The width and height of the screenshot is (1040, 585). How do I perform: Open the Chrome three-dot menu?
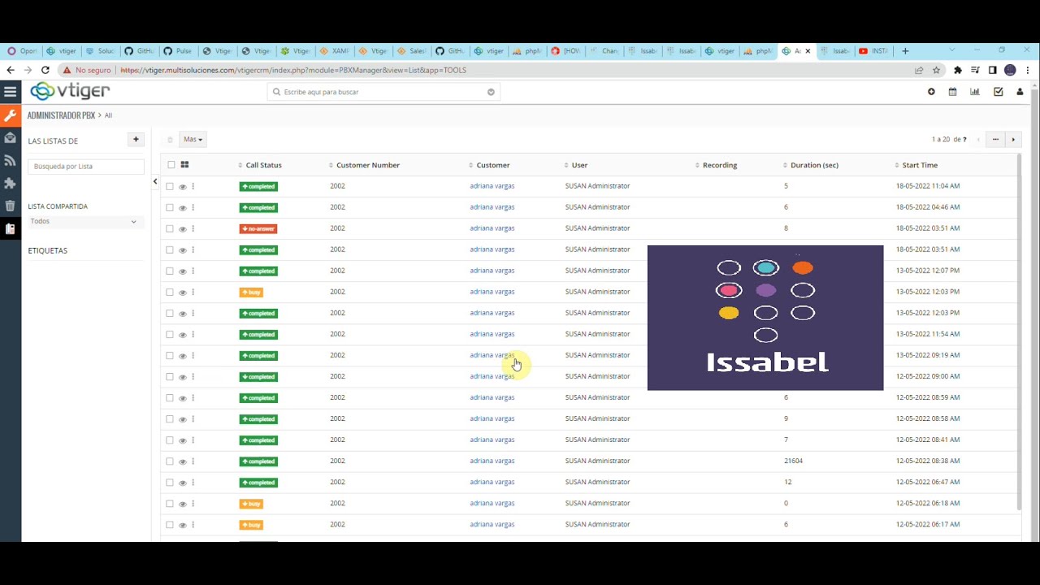[x=1028, y=71]
